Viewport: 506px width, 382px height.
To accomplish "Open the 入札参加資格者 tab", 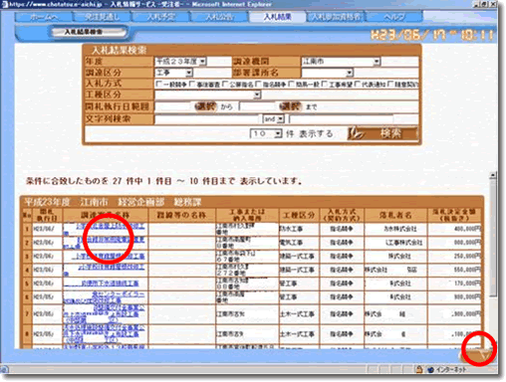I will (x=336, y=17).
